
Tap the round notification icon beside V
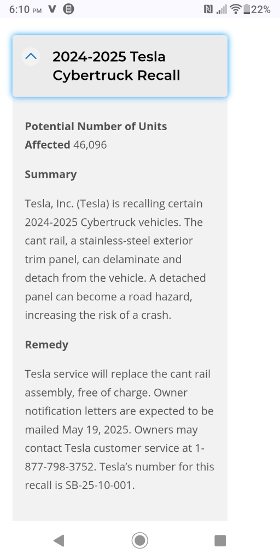click(x=68, y=9)
